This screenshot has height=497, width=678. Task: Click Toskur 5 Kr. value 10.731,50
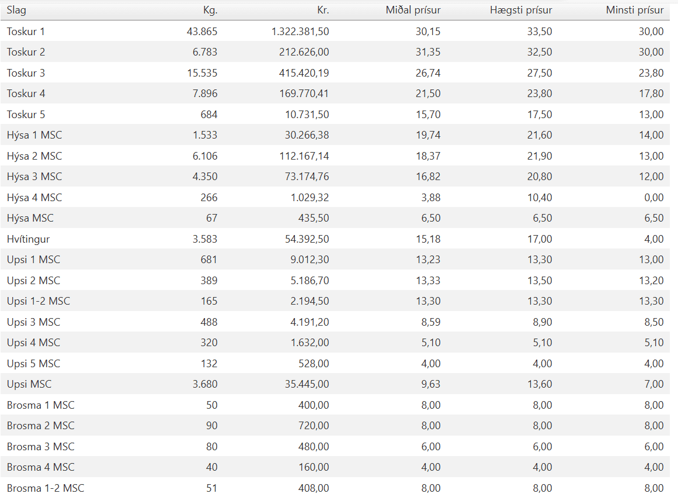(307, 114)
